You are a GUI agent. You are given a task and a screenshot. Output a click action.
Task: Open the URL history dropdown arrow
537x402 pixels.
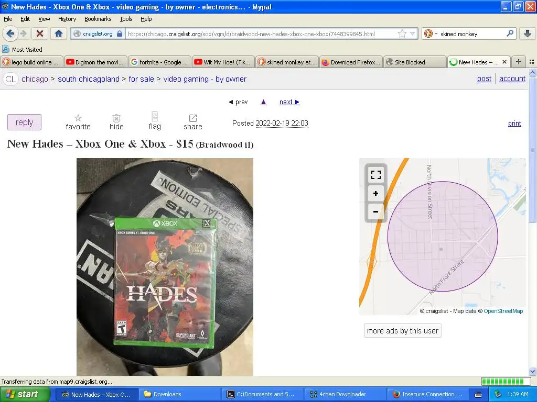[x=412, y=33]
